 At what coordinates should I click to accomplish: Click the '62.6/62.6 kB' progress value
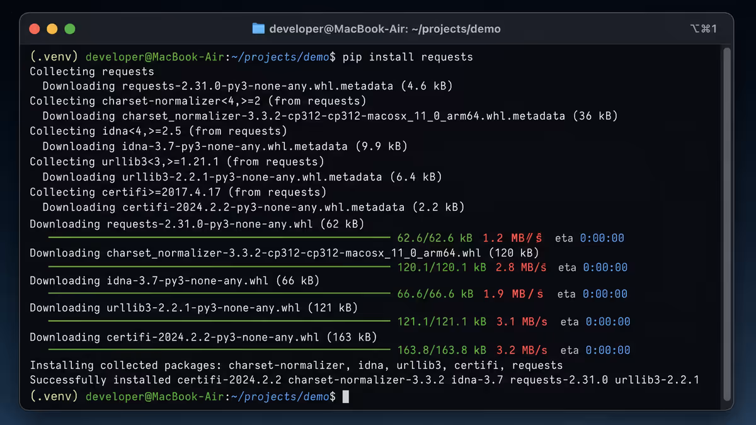435,238
